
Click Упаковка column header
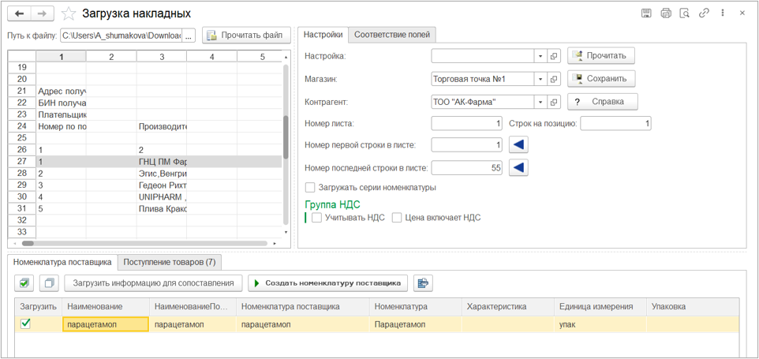pos(693,307)
